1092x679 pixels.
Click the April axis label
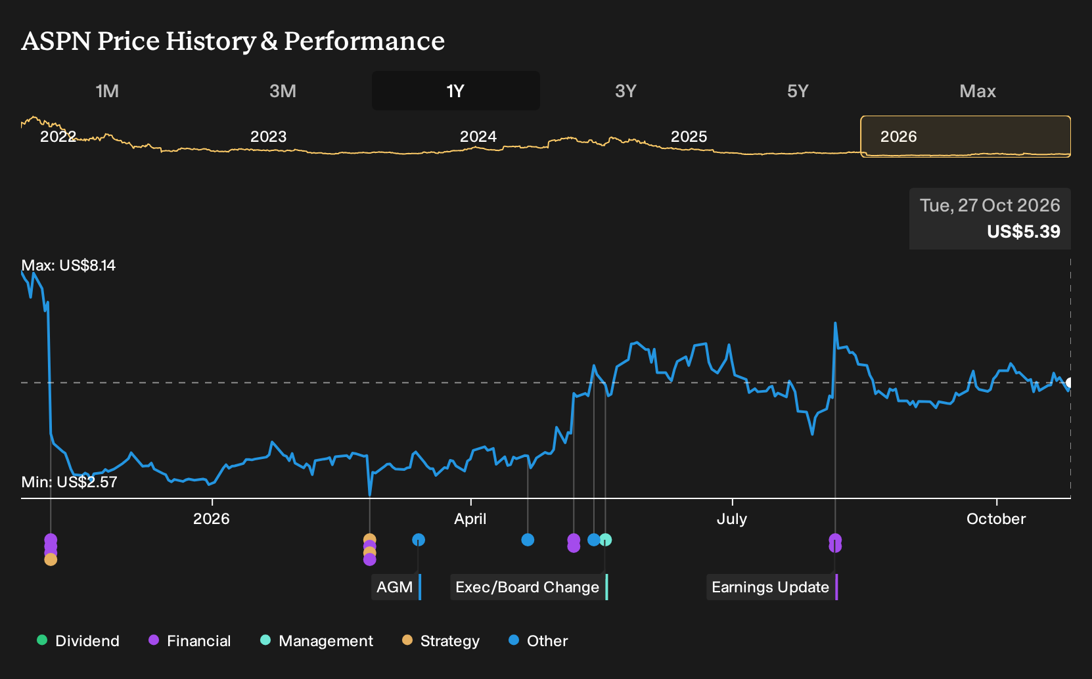coord(470,519)
